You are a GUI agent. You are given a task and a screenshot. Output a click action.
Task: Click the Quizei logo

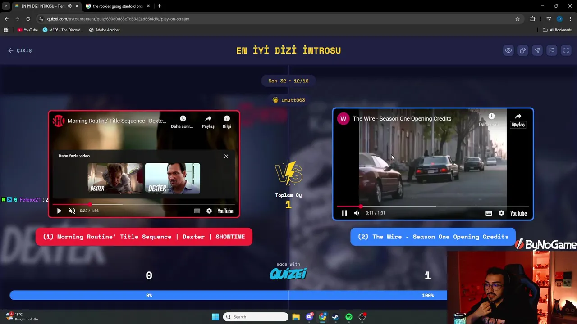coord(288,273)
